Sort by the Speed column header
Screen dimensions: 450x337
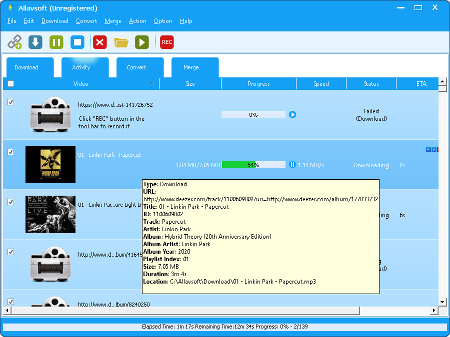321,84
